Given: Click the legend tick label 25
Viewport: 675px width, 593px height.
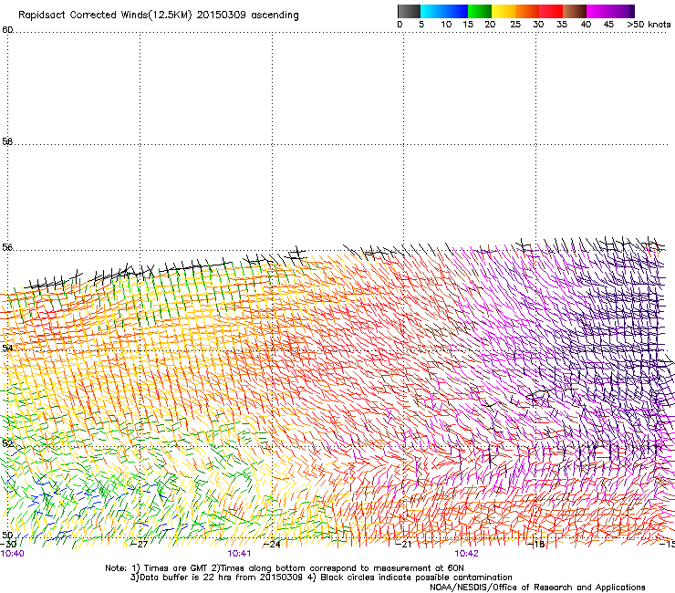Looking at the screenshot, I should (515, 25).
